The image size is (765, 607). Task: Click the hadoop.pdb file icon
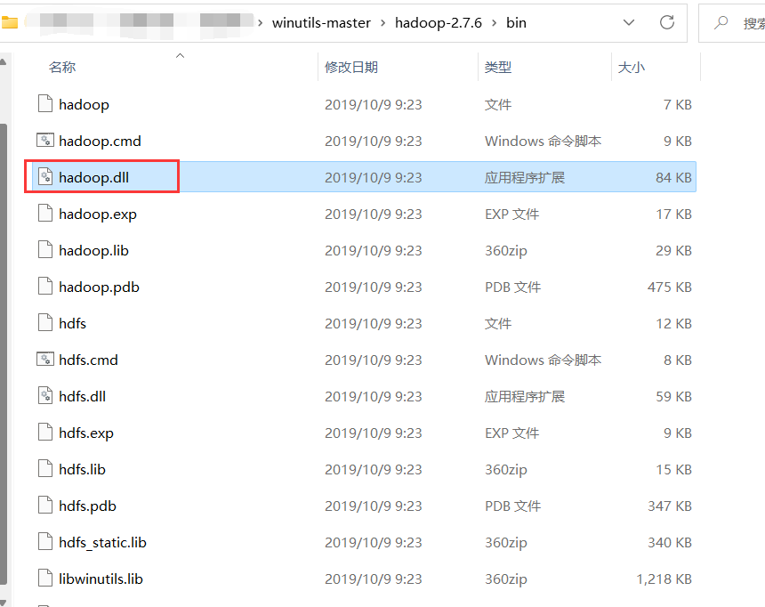pyautogui.click(x=45, y=287)
